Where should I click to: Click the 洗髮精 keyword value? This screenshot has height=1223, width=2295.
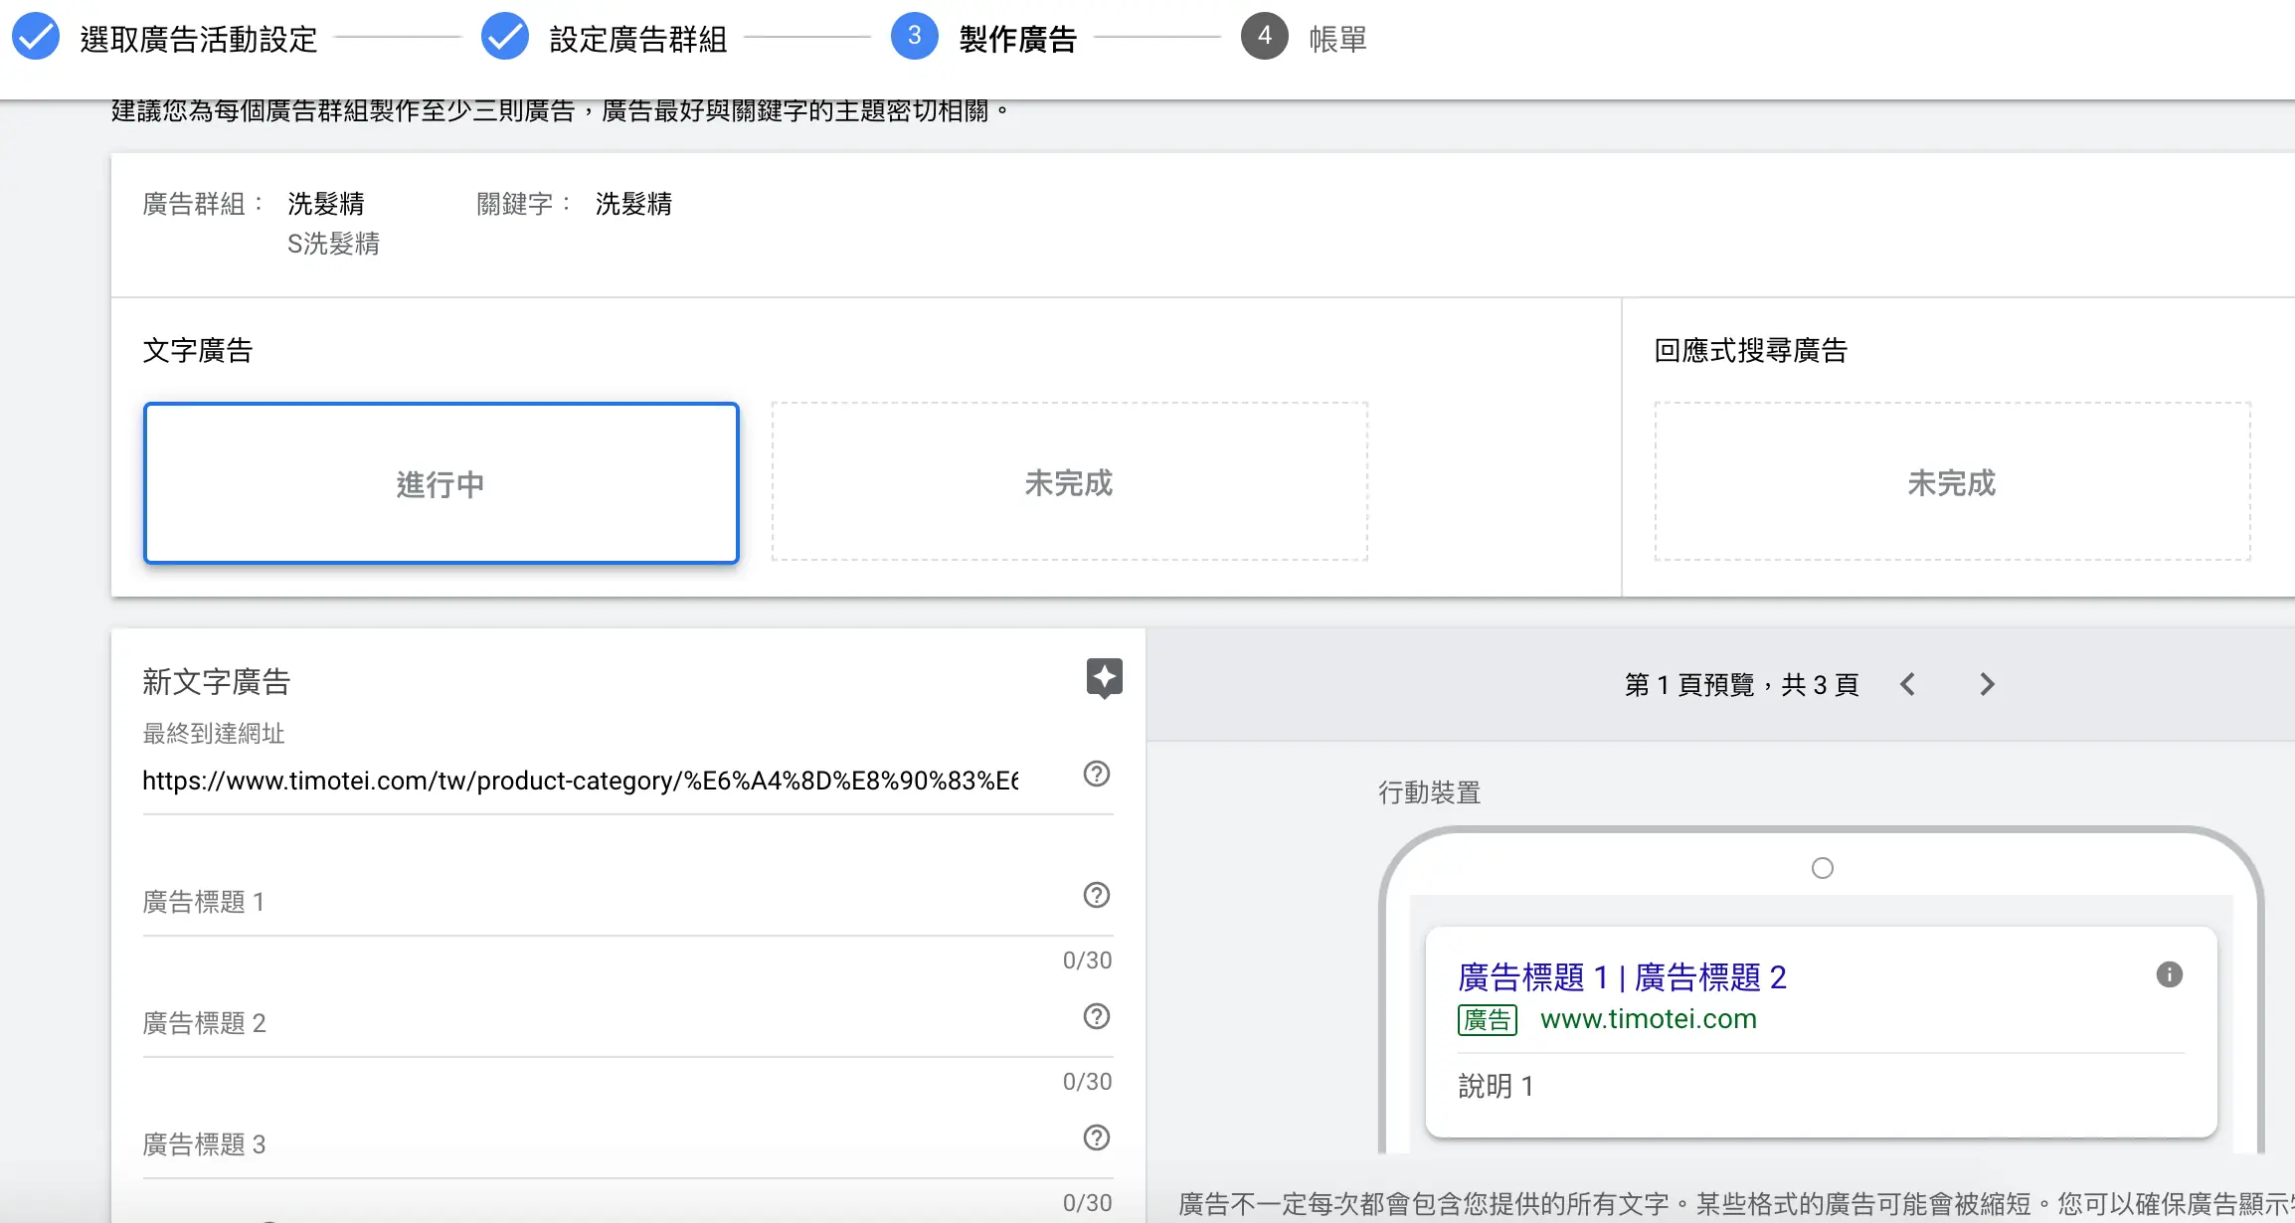(x=633, y=204)
